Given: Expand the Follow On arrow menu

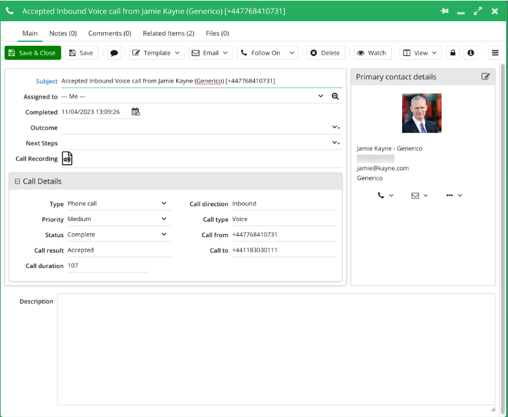Looking at the screenshot, I should click(292, 53).
